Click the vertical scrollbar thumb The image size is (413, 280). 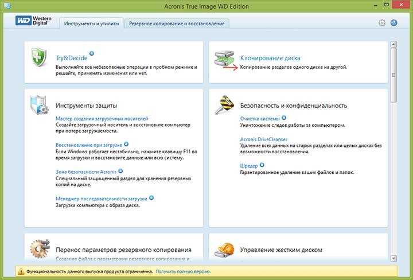[393, 75]
